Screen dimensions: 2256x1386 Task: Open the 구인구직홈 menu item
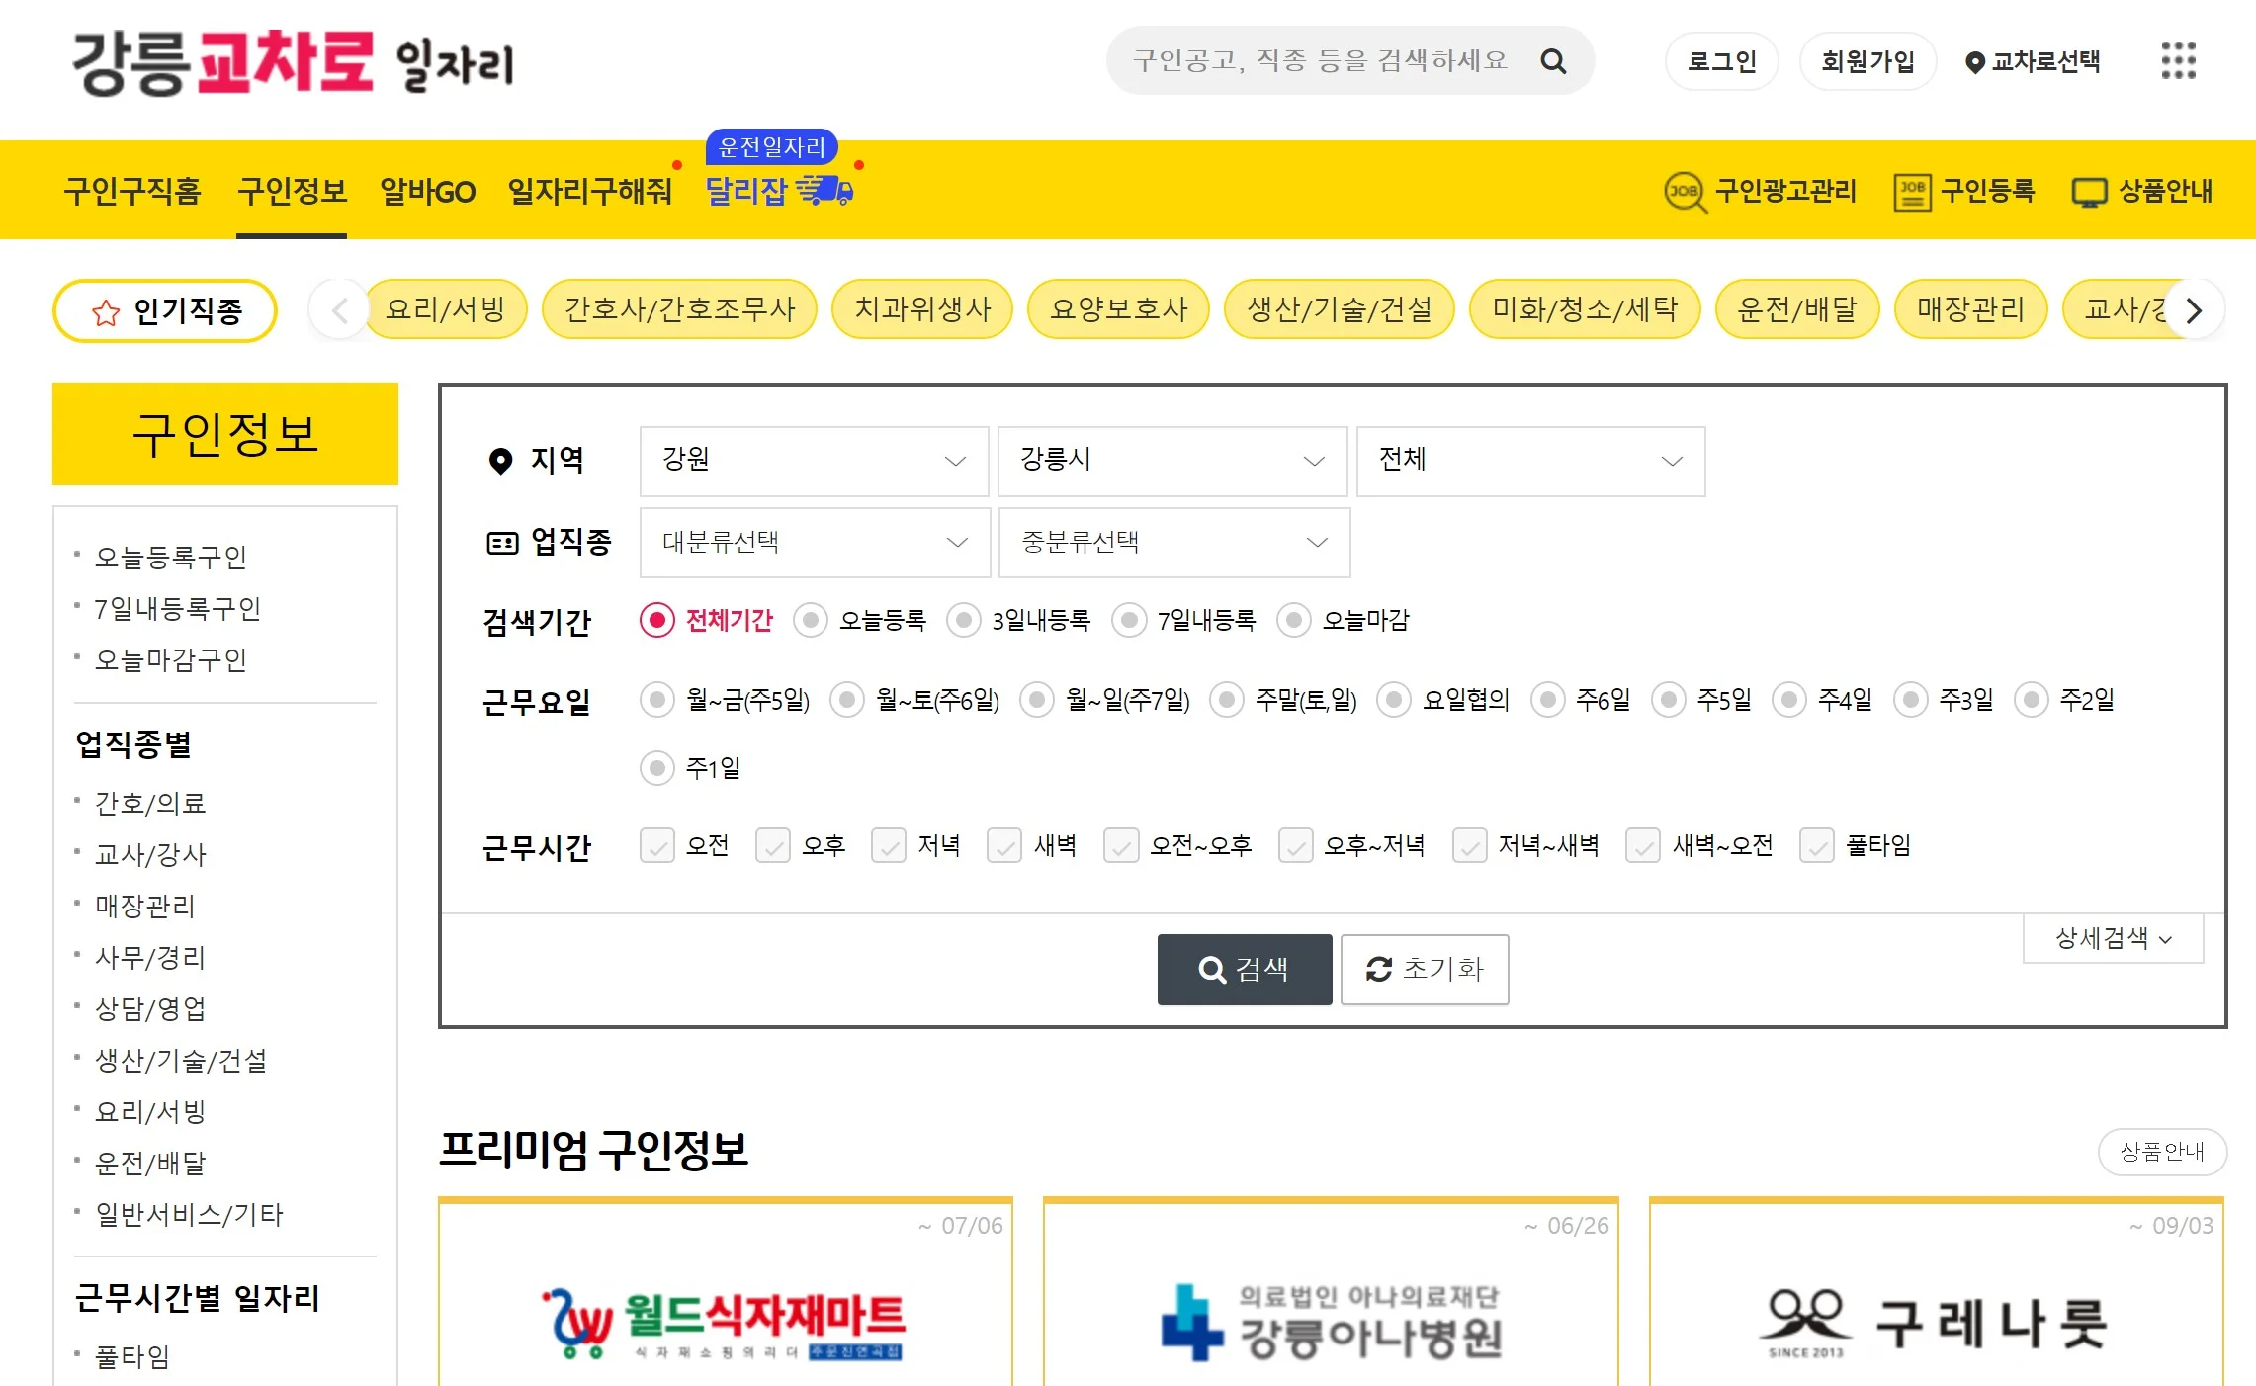(x=132, y=191)
